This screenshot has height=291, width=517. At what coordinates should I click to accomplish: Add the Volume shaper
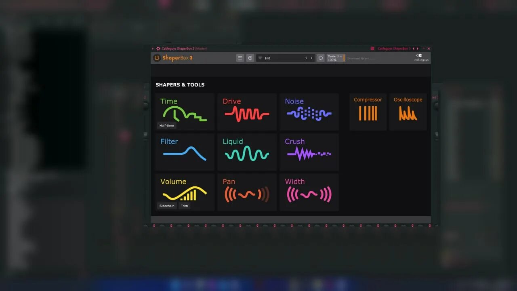click(185, 192)
